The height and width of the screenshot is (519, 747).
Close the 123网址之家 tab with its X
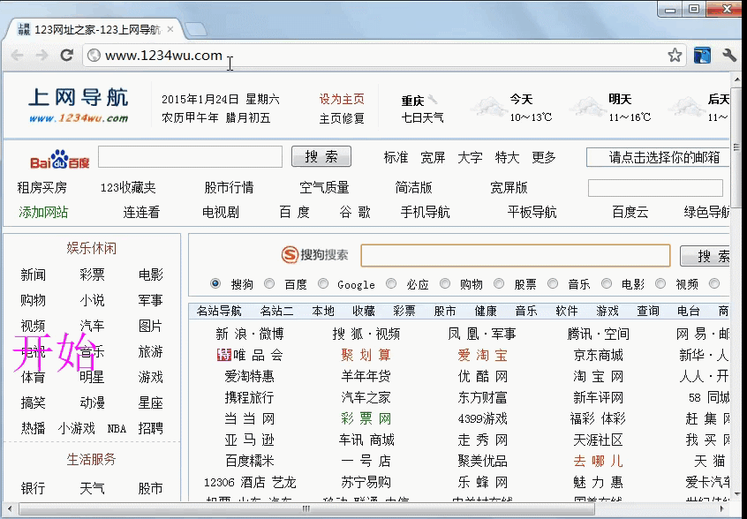click(170, 29)
